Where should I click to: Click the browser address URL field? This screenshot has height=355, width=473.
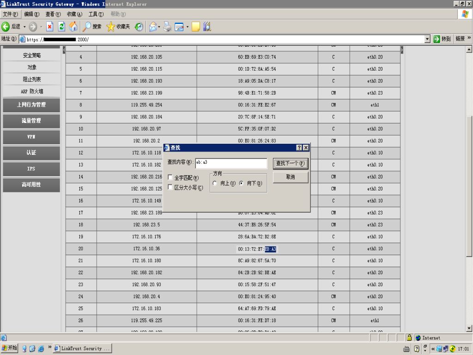pos(222,39)
